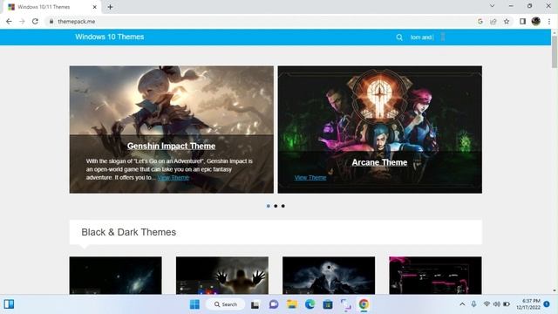Click the microphone tray icon

(x=473, y=304)
